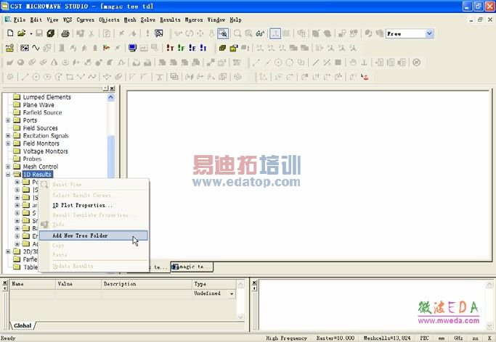Viewport: 496px width, 342px height.
Task: Click the Name column header
Action: coord(33,284)
